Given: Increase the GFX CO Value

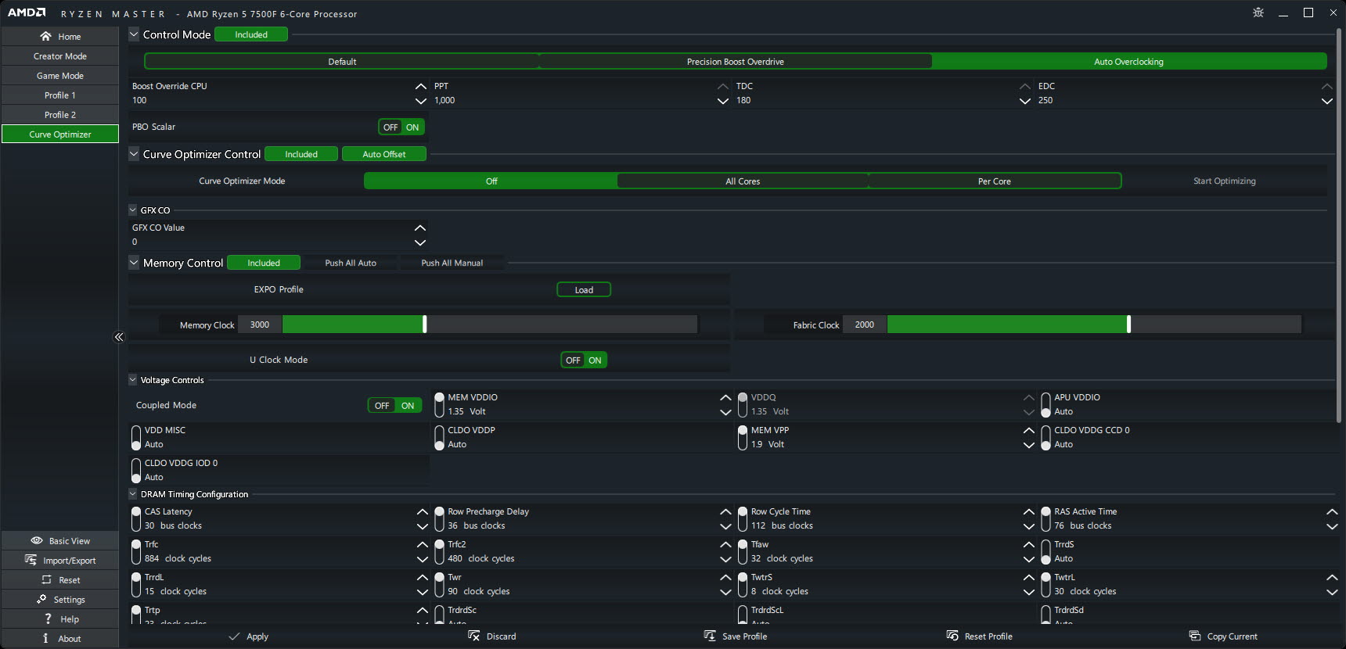Looking at the screenshot, I should 420,228.
